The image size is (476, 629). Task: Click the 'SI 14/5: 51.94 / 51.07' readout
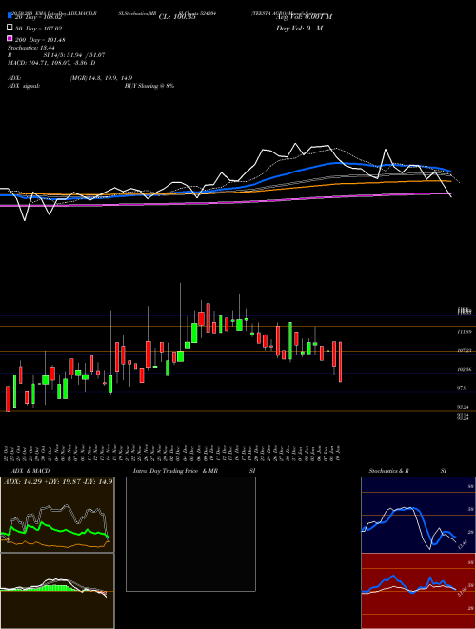74,55
